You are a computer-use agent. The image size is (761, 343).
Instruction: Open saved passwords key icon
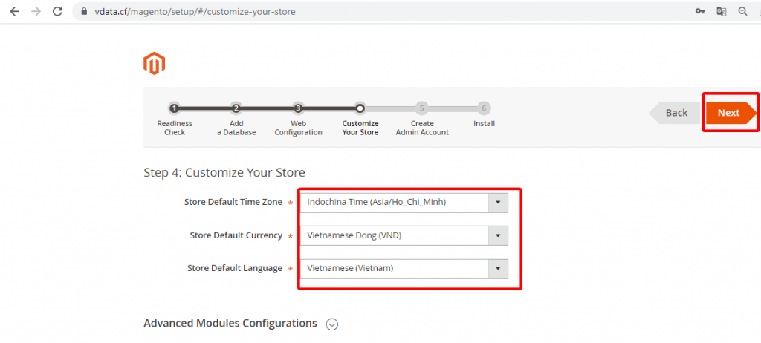[x=700, y=12]
